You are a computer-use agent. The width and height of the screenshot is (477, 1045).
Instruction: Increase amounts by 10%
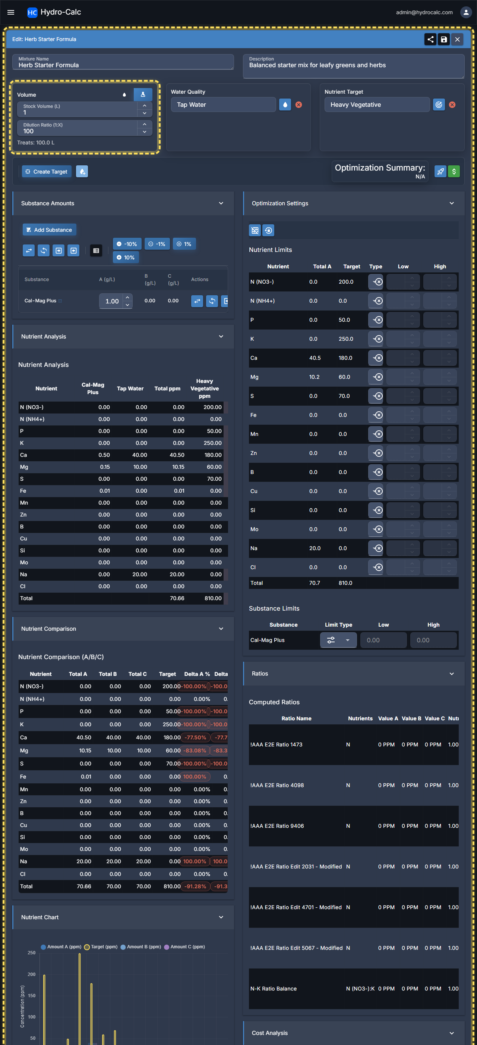click(x=126, y=257)
